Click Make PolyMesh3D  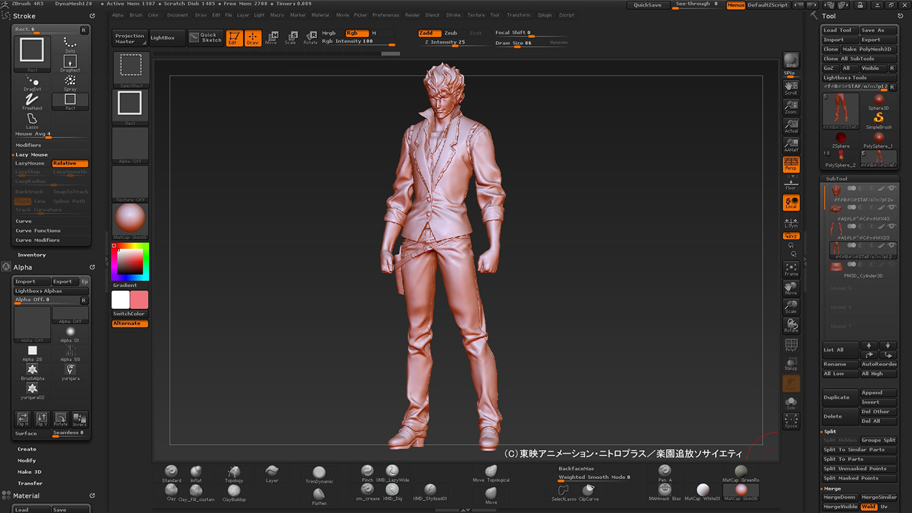tap(869, 49)
